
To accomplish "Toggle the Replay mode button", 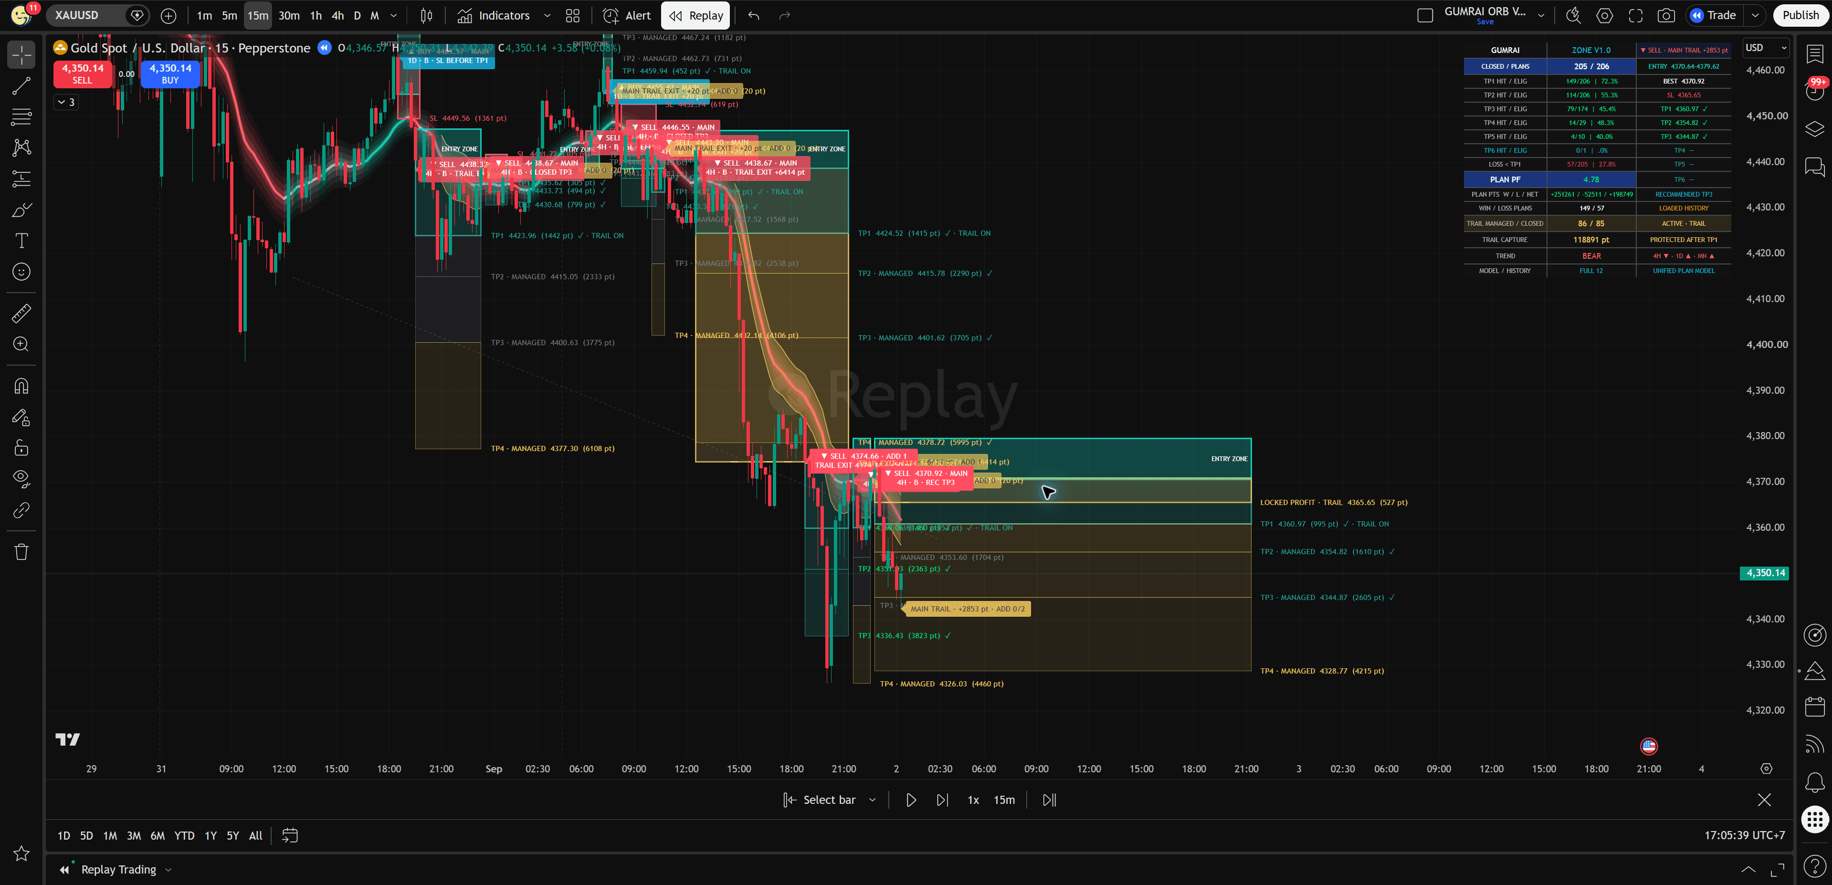I will coord(695,16).
